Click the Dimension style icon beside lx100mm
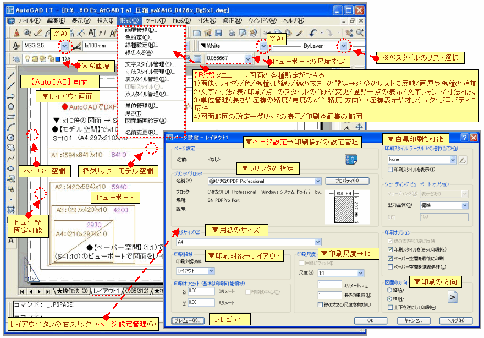Screen dimensions: 484x338 click(x=78, y=46)
